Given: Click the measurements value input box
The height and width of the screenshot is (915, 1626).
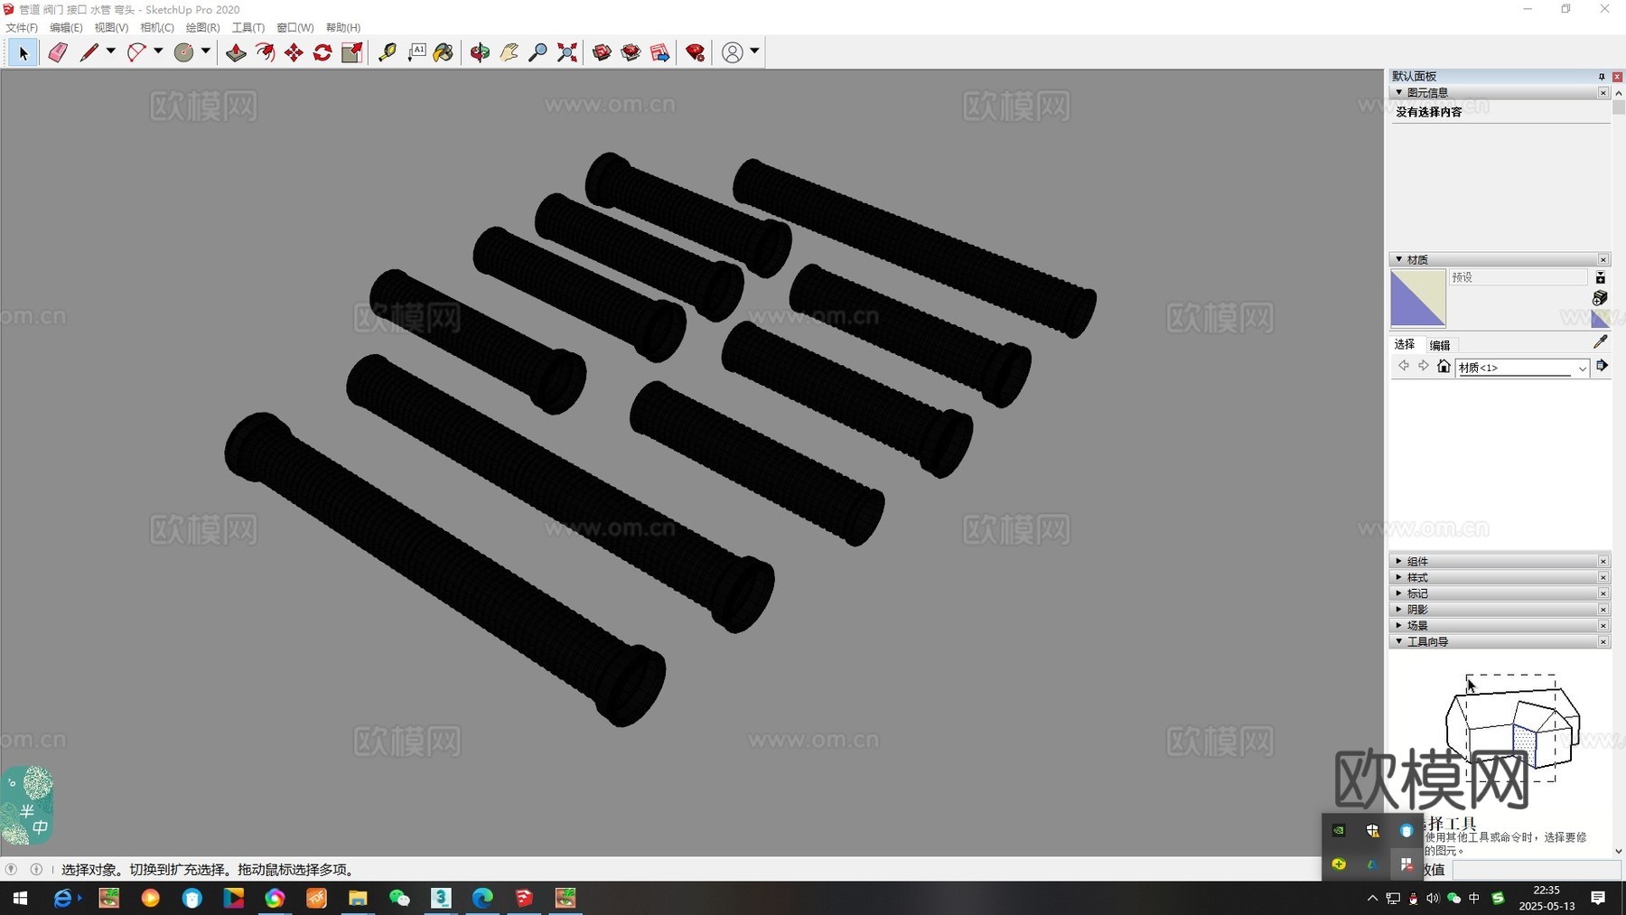Looking at the screenshot, I should [x=1536, y=869].
